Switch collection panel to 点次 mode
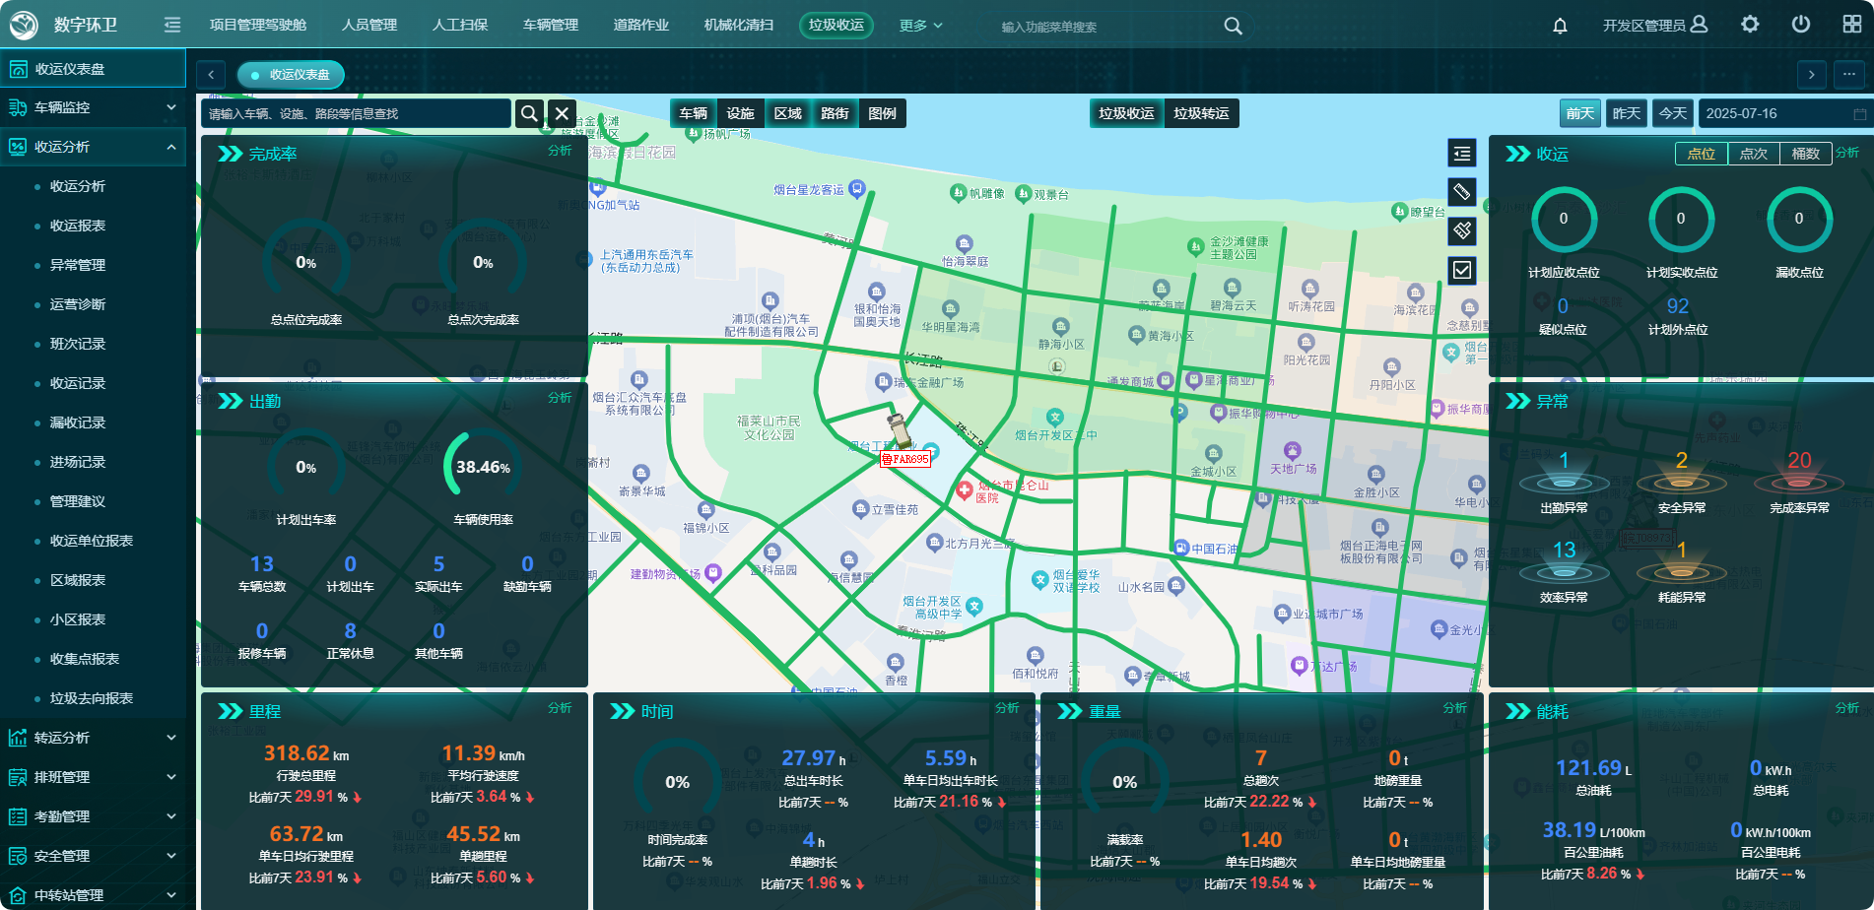Screen dimensions: 1874x910 click(1753, 154)
